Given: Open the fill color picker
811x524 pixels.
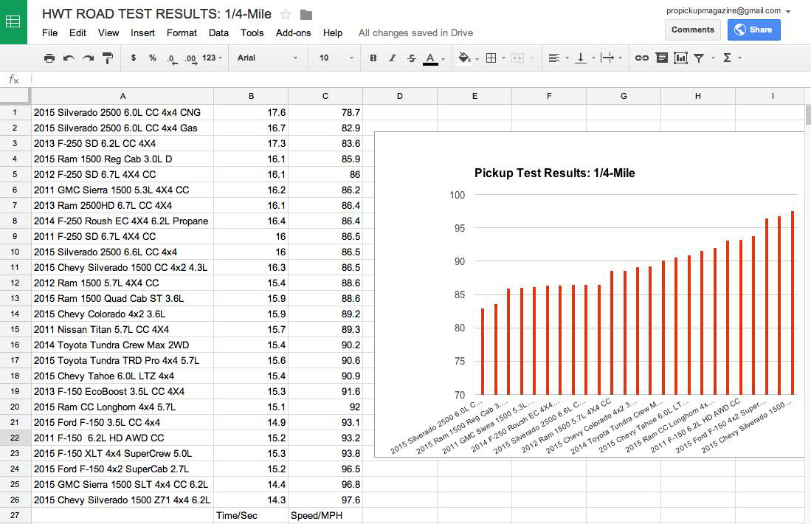Looking at the screenshot, I should [464, 58].
